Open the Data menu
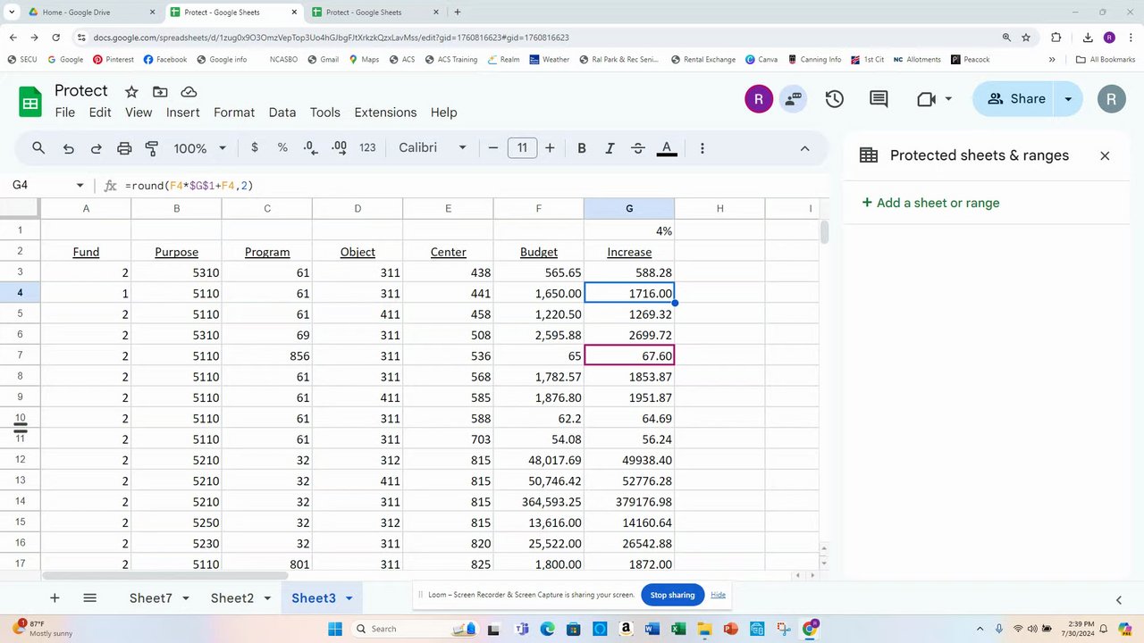This screenshot has height=643, width=1144. pos(282,113)
